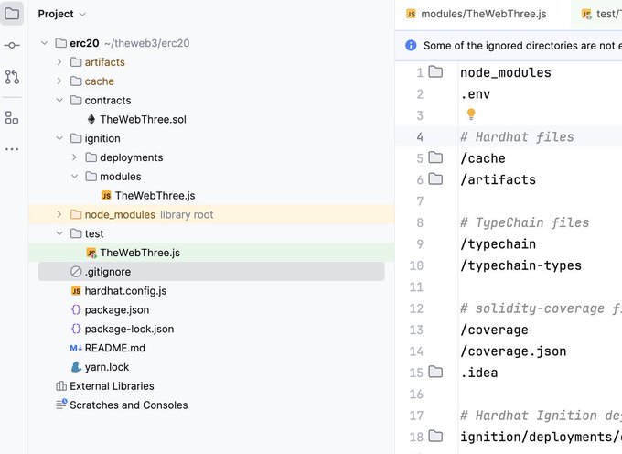Click the ignored directories notification text
Viewport: 622px width, 454px height.
(x=522, y=46)
